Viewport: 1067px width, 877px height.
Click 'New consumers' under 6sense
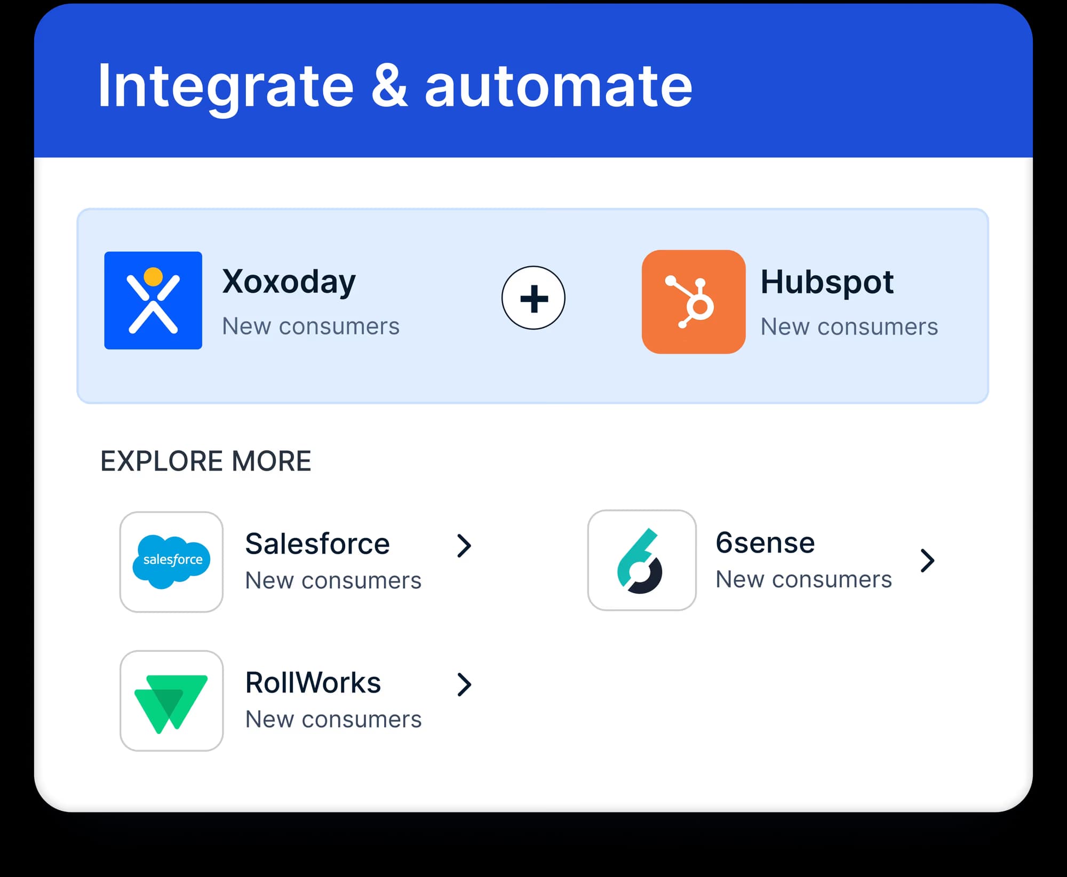(804, 580)
